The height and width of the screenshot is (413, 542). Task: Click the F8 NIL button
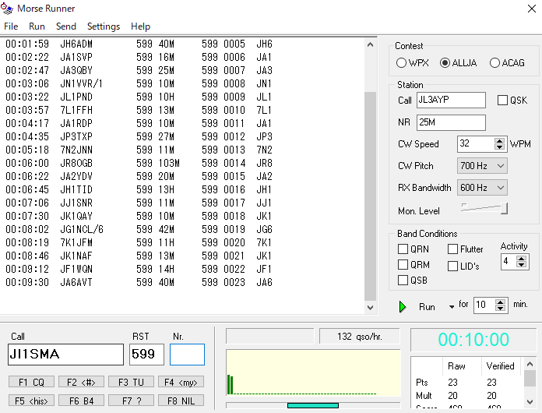[181, 401]
